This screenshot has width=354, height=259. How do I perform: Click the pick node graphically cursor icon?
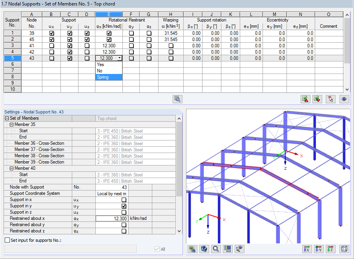(x=330, y=99)
